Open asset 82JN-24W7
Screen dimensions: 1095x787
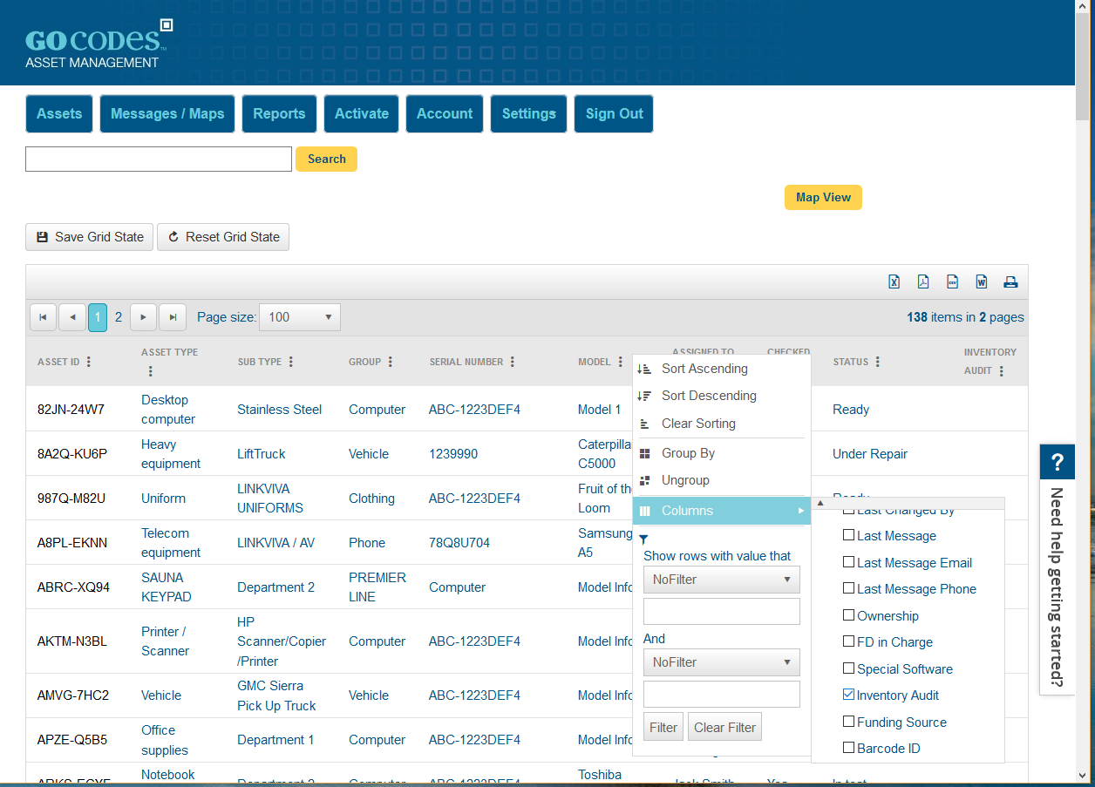(71, 410)
